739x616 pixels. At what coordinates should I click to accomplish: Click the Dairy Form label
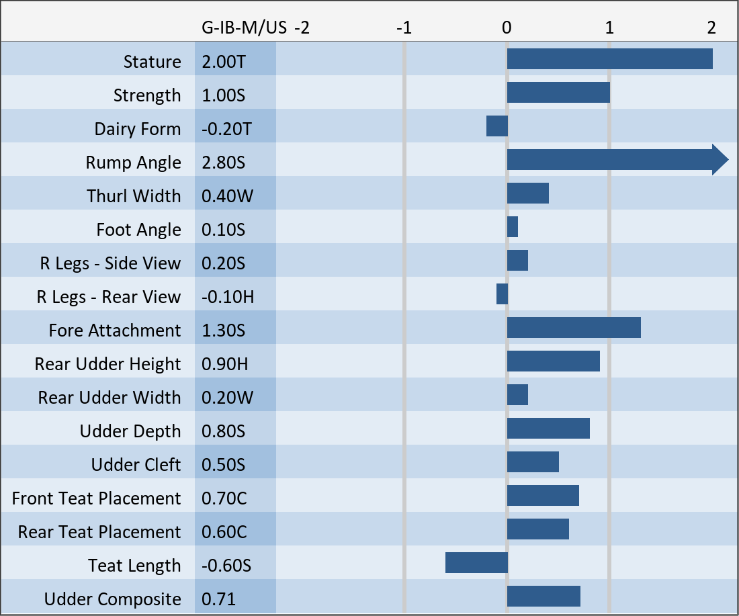point(137,129)
